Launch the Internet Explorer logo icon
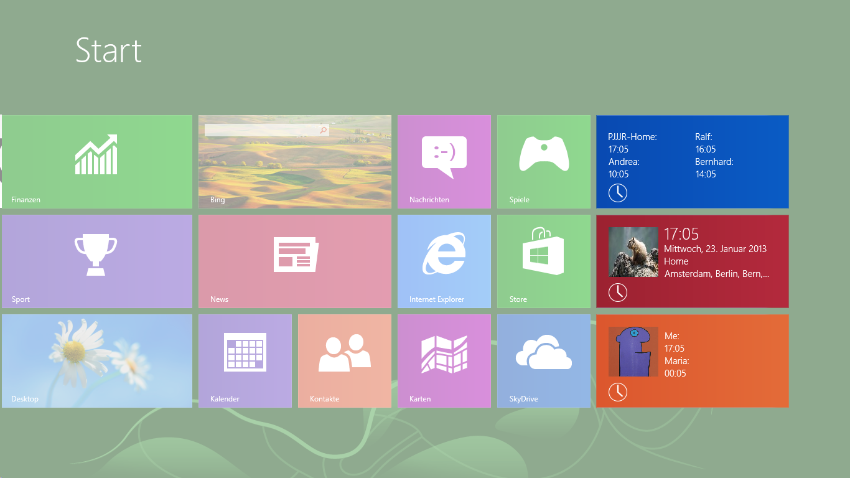 click(444, 253)
